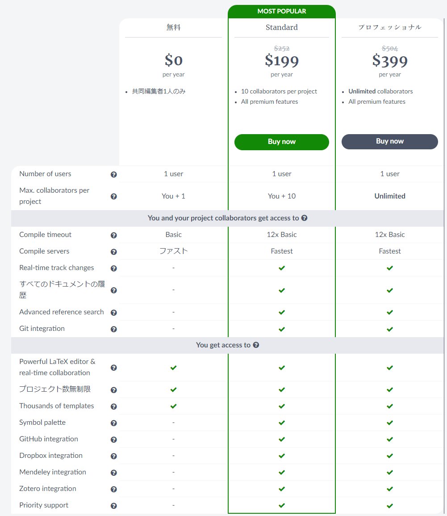Click the Standard plan title

[x=282, y=27]
